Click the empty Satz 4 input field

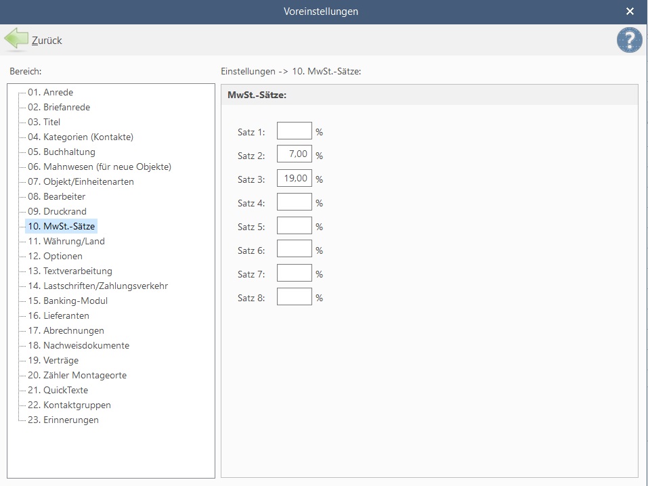coord(295,202)
